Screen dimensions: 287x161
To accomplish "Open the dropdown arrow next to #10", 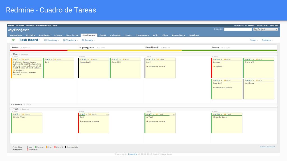I will tap(221, 114).
